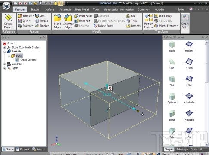Image resolution: width=209 pixels, height=155 pixels.
Task: Open the Direct Edit tool
Action: tap(185, 21)
